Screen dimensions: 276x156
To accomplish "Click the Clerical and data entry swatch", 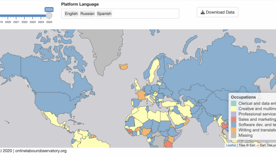I will [233, 103].
